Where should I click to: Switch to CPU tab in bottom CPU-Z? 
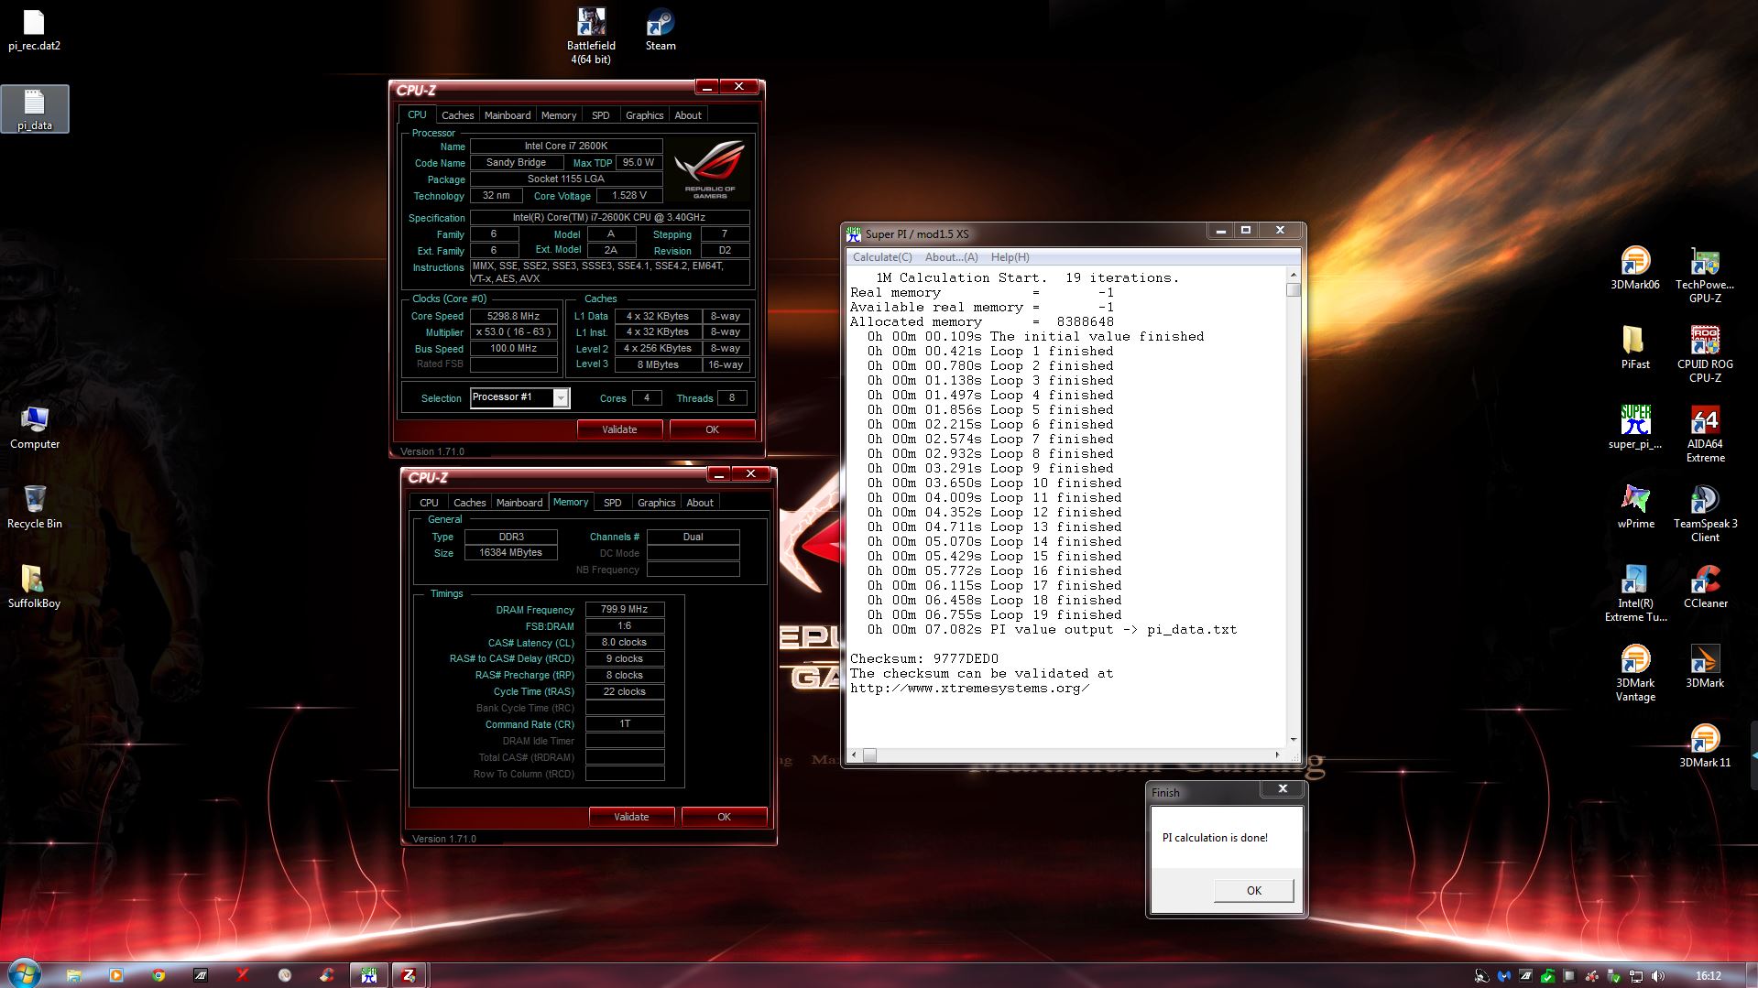(x=429, y=503)
